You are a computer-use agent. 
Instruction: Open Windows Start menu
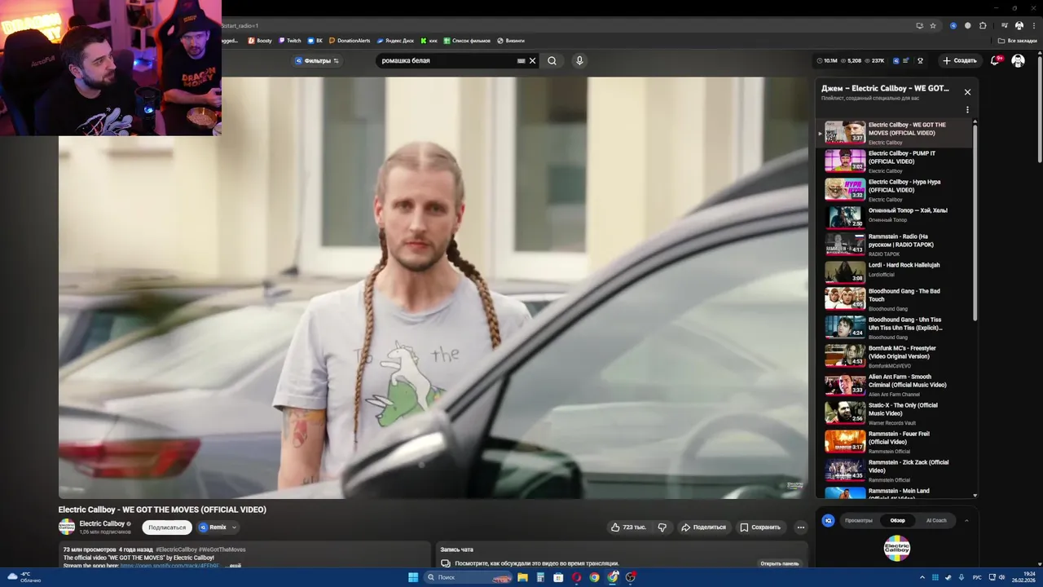413,577
